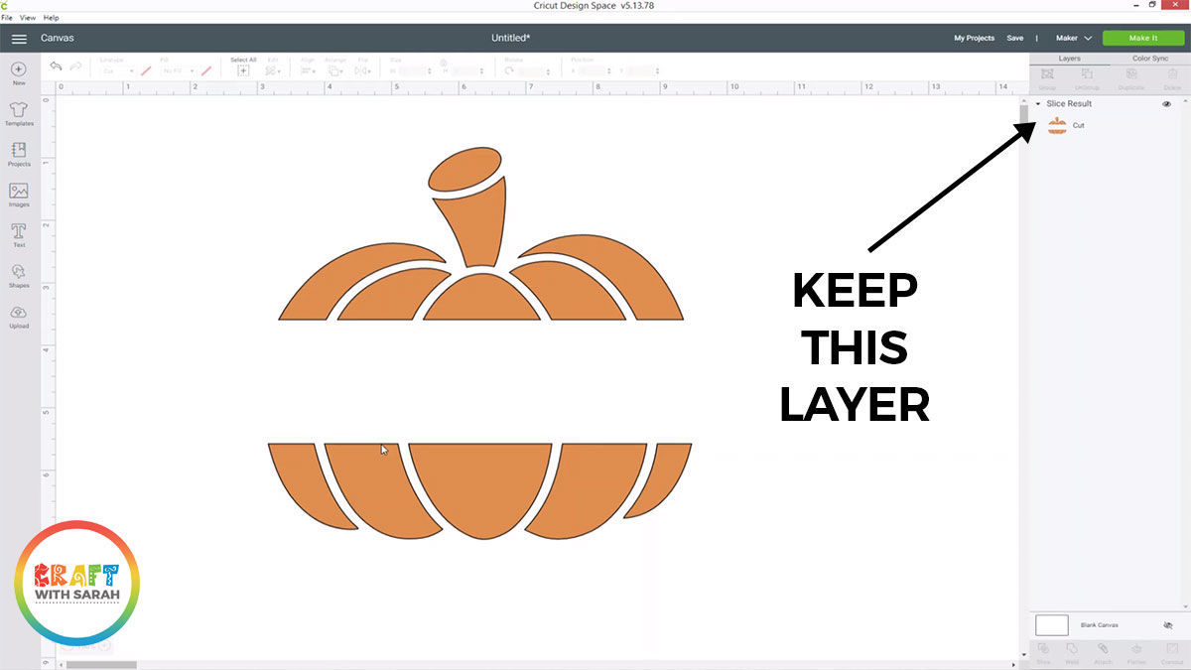Open the Arrange dropdown
This screenshot has width=1191, height=670.
click(335, 70)
